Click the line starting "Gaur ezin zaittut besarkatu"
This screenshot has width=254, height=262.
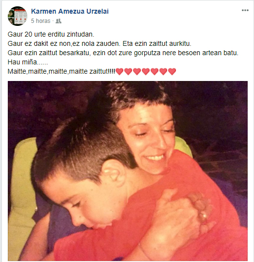123,53
